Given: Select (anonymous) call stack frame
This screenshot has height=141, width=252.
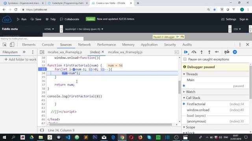Looking at the screenshot, I should coord(215,121).
